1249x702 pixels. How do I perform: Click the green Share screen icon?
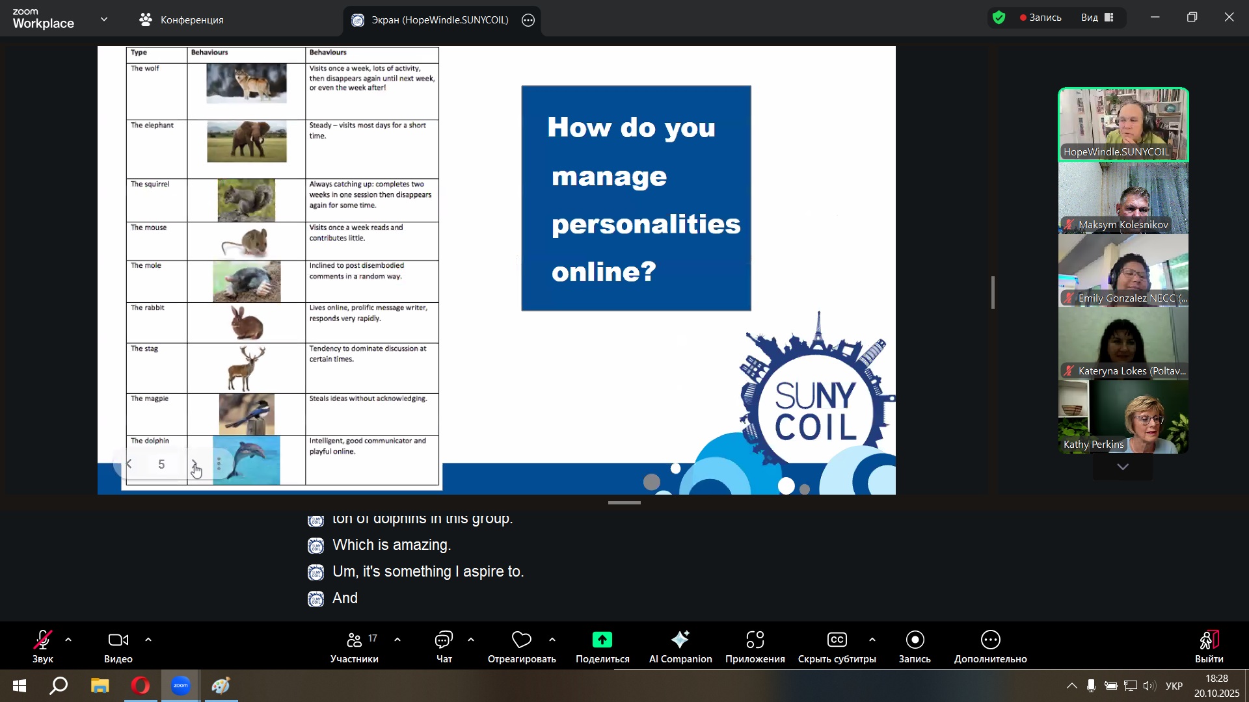pyautogui.click(x=602, y=641)
